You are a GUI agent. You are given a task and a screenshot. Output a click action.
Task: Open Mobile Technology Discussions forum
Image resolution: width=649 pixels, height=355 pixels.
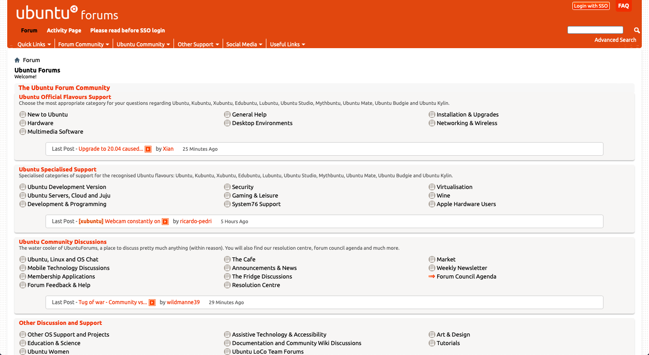pos(69,268)
